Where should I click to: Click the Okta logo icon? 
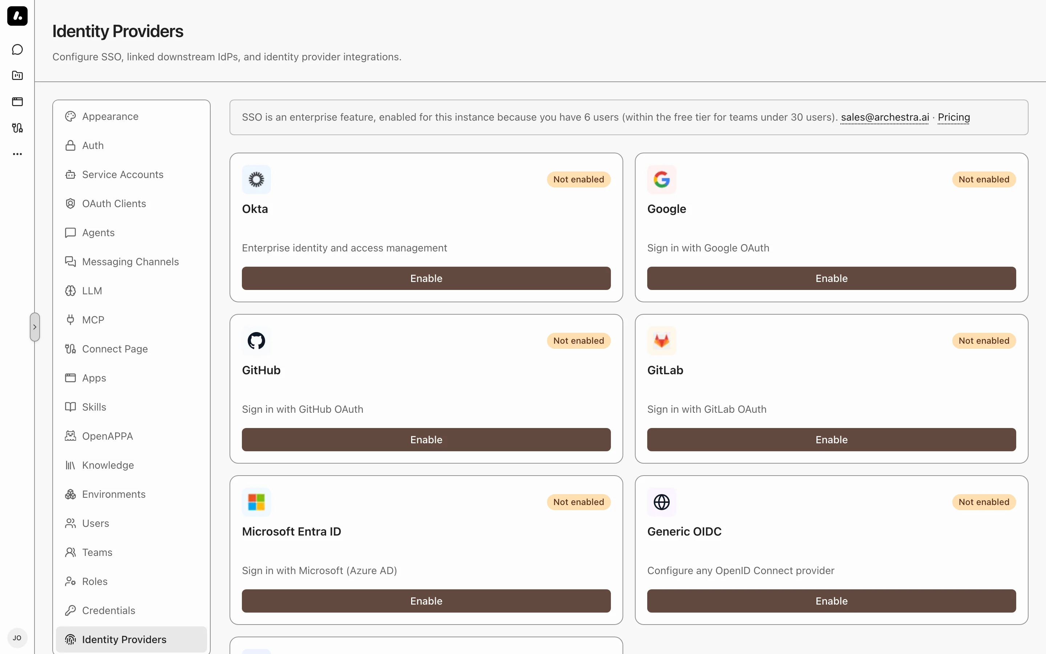pos(256,179)
